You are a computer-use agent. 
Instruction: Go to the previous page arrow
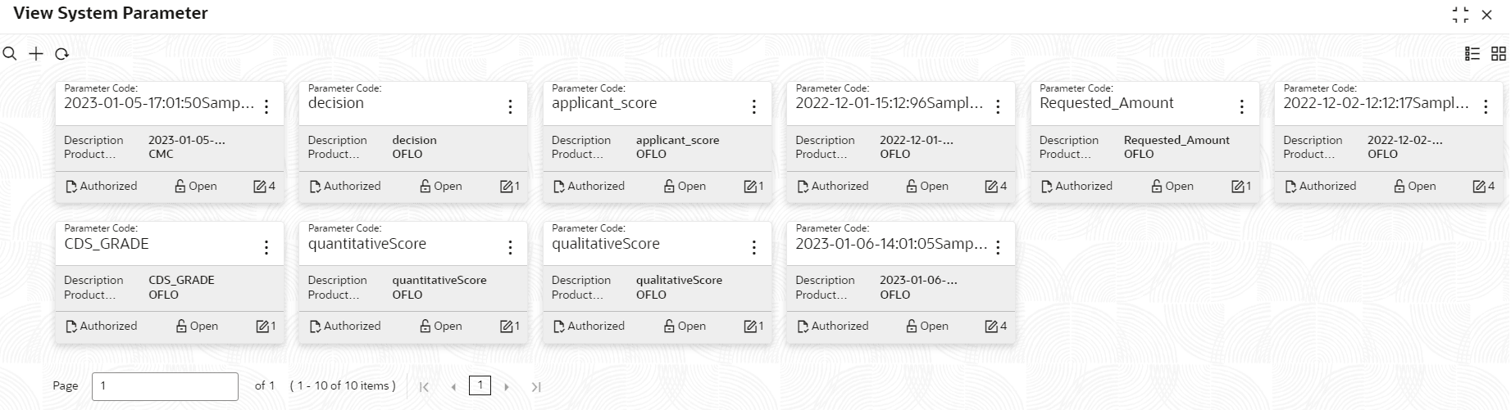453,387
